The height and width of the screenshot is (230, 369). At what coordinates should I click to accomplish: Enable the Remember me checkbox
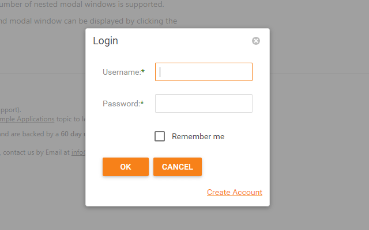click(160, 136)
